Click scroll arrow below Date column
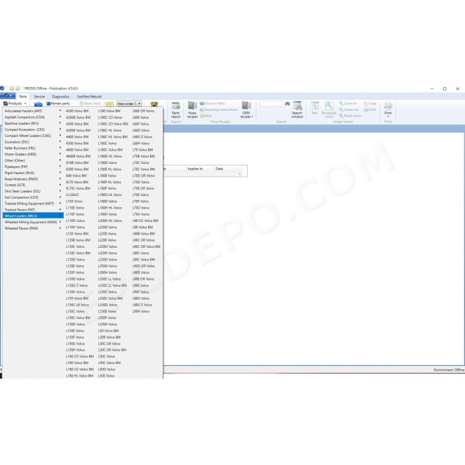Screen dimensions: 465x465 [x=240, y=174]
